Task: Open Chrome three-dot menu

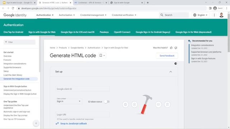Action: [227, 8]
